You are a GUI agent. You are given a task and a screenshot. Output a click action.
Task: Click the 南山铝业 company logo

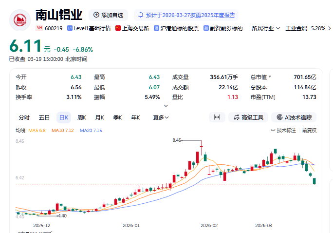[x=20, y=19]
